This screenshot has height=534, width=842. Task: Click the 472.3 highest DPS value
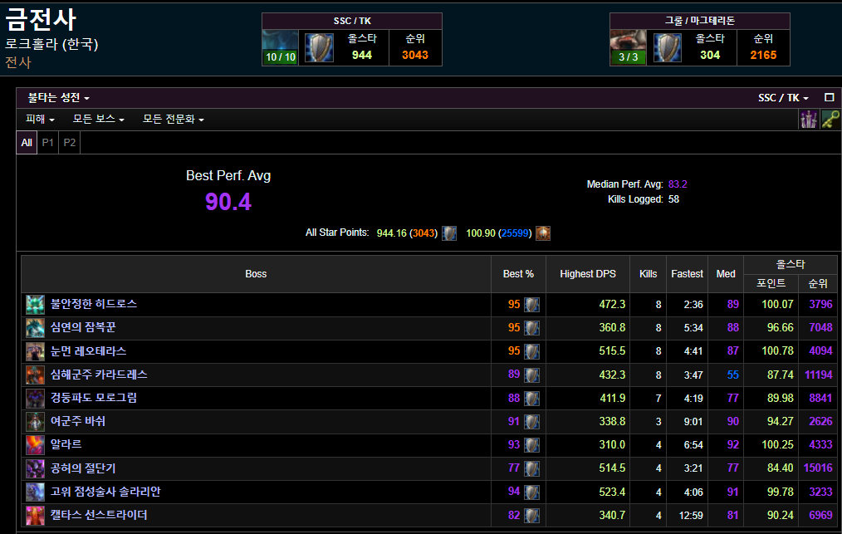[612, 305]
